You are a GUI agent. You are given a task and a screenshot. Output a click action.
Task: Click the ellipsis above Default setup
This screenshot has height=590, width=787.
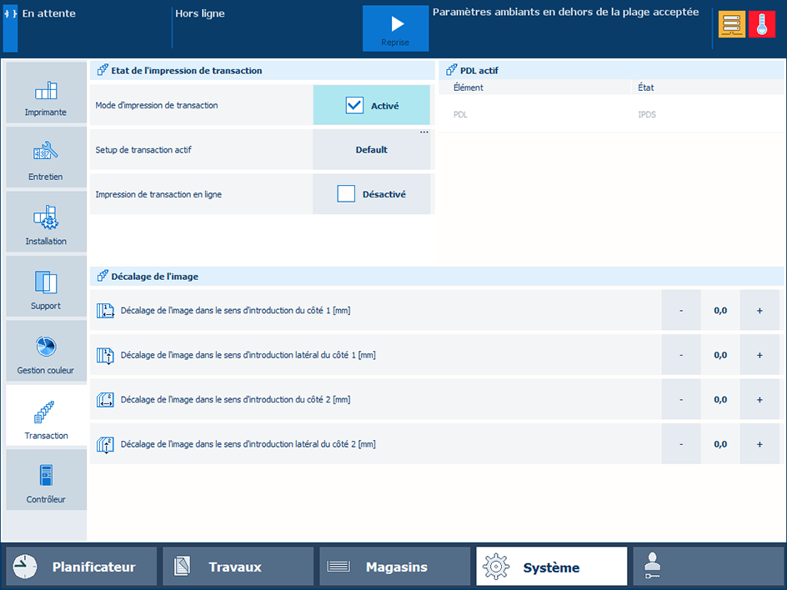click(424, 132)
